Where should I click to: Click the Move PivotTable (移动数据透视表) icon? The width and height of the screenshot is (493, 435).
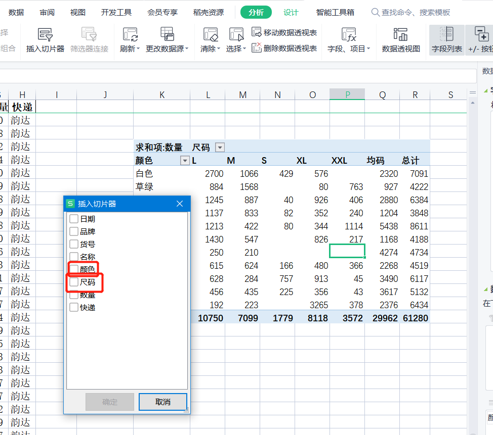(257, 32)
